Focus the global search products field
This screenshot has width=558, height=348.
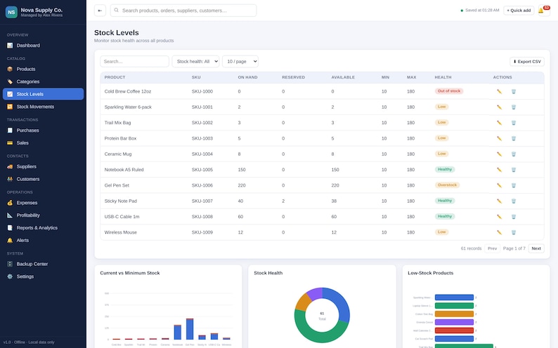pos(183,11)
